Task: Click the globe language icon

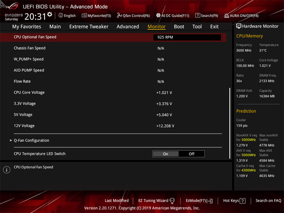Action: (61, 15)
